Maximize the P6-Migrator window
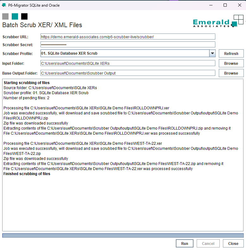 coord(225,5)
